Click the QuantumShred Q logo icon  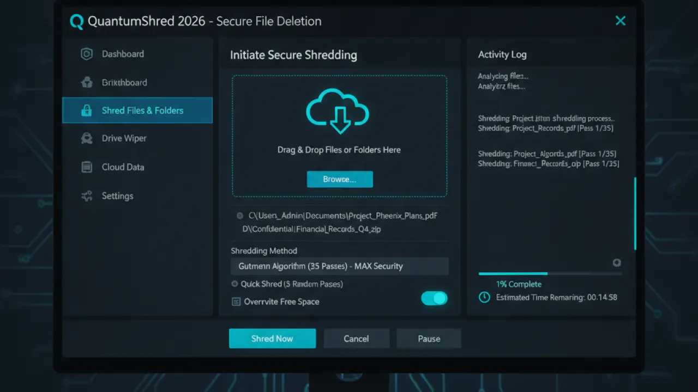click(77, 22)
